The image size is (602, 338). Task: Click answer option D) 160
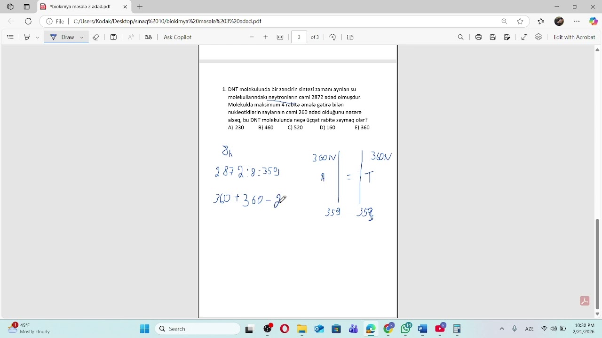327,128
